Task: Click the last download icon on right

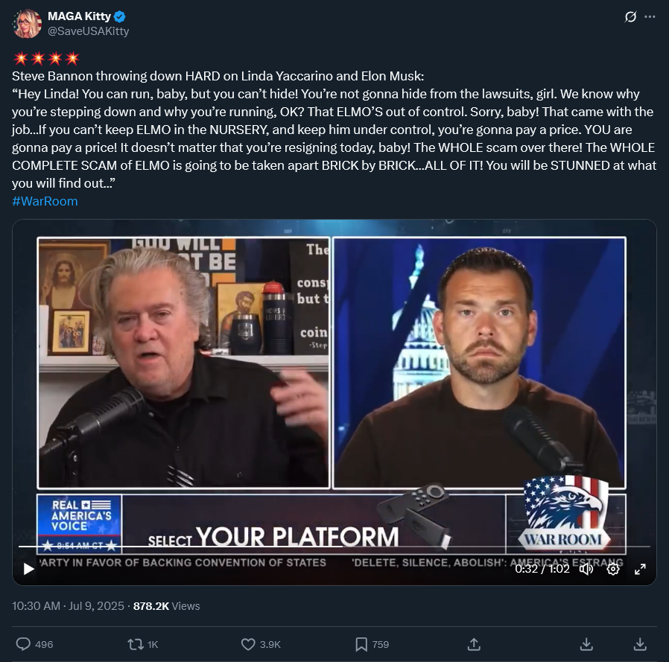Action: tap(640, 644)
